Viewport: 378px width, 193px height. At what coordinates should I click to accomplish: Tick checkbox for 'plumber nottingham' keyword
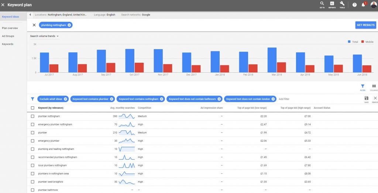tap(33, 116)
